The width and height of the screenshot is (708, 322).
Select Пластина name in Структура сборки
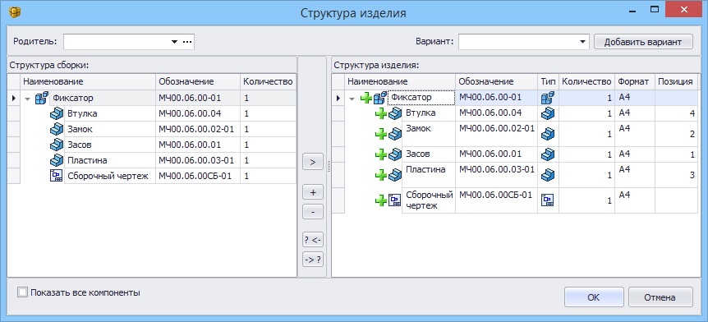pos(87,160)
